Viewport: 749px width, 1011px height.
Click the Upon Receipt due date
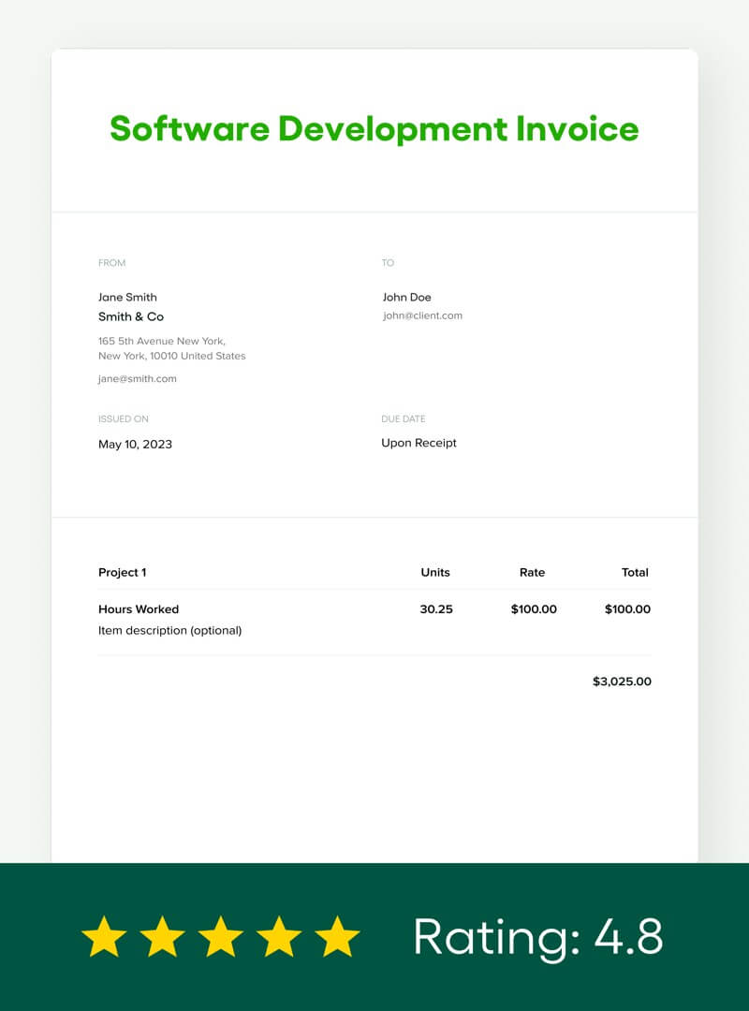tap(419, 444)
